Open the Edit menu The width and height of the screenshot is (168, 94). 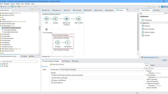[x=1, y=4]
